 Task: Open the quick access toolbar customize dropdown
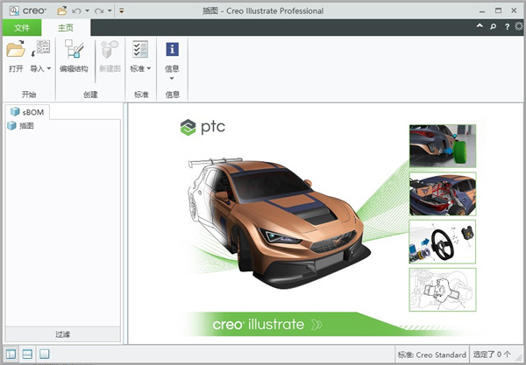(121, 11)
